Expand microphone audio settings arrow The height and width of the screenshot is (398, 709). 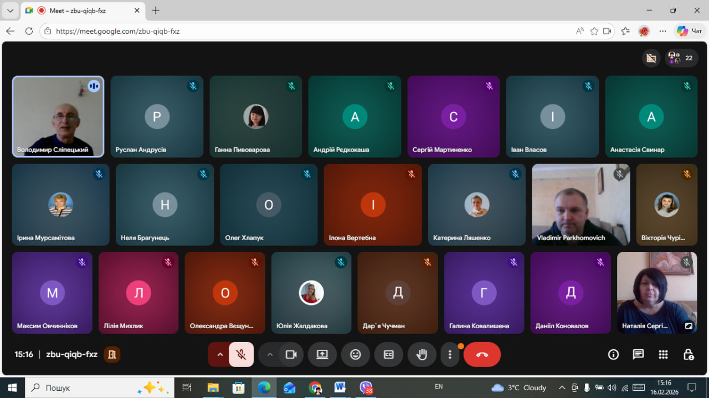[220, 355]
